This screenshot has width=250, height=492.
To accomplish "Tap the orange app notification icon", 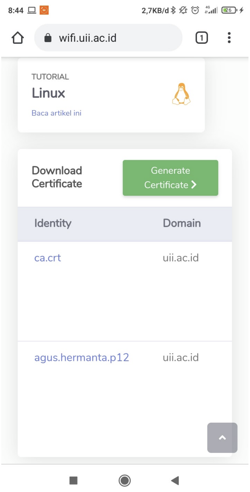I will (44, 10).
